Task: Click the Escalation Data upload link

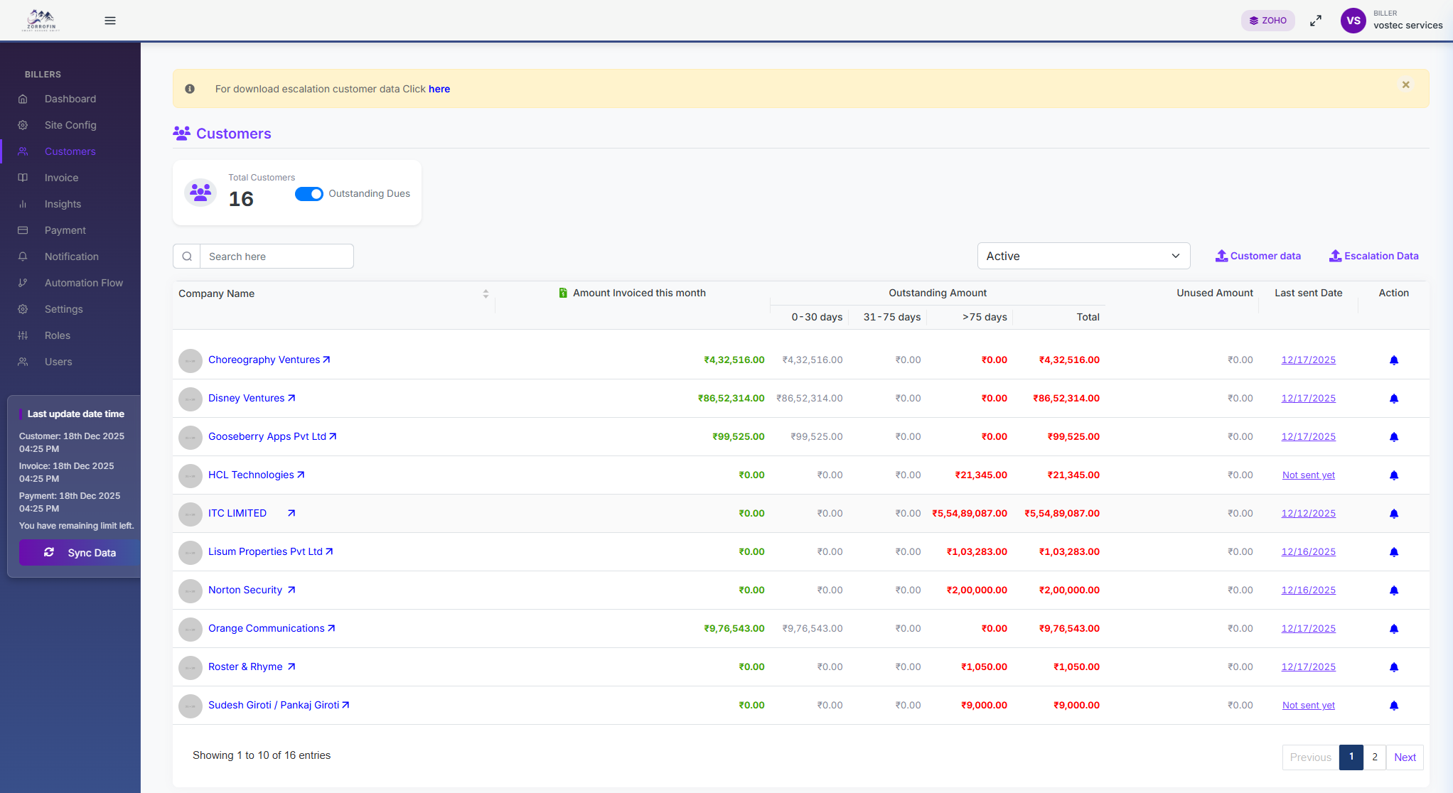Action: [x=1373, y=256]
